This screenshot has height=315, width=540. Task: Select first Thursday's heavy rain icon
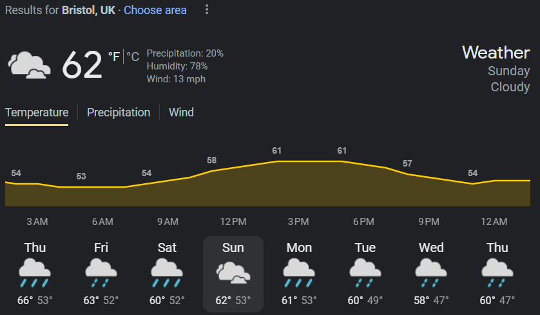pyautogui.click(x=35, y=273)
